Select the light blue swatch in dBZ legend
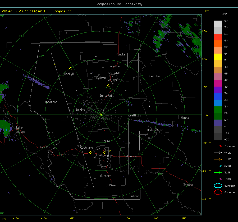Viewport: 238px width, 222px height. tap(218, 103)
